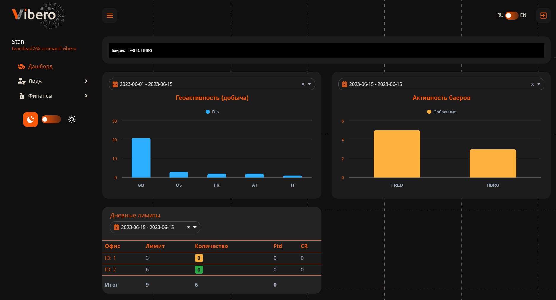Screen dimensions: 556x300
Task: Open the Финансы menu item
Action: [40, 96]
